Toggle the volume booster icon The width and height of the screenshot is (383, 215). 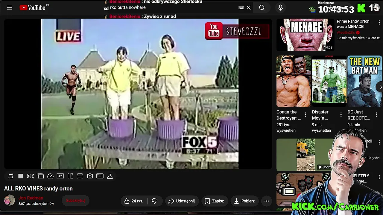click(x=31, y=176)
